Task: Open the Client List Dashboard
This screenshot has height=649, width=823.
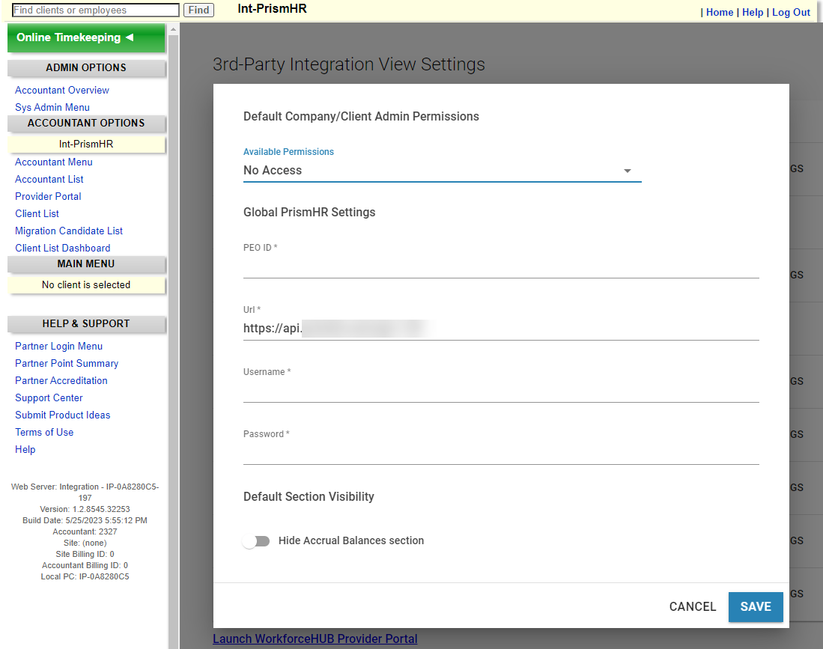Action: 62,248
